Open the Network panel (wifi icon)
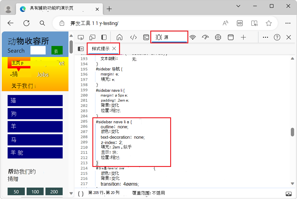 tap(193, 37)
